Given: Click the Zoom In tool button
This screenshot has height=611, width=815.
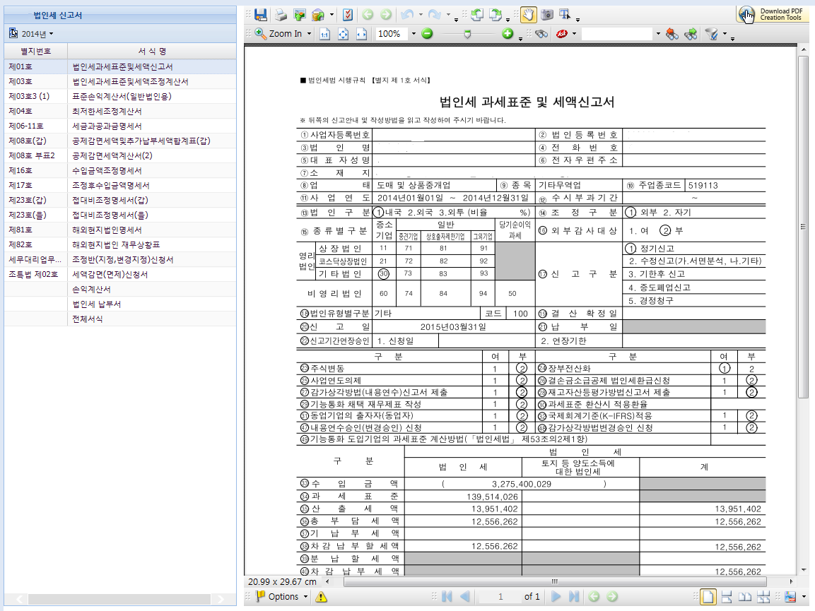Looking at the screenshot, I should coord(278,34).
